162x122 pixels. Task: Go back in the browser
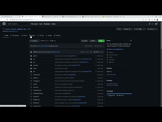[2, 20]
